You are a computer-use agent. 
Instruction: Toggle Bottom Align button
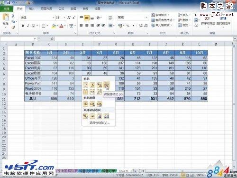point(92,18)
